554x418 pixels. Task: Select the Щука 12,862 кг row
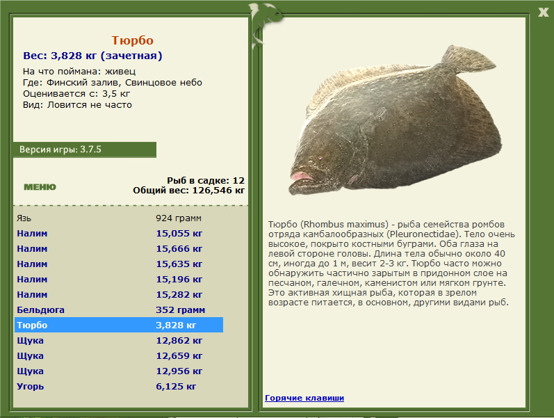[119, 341]
